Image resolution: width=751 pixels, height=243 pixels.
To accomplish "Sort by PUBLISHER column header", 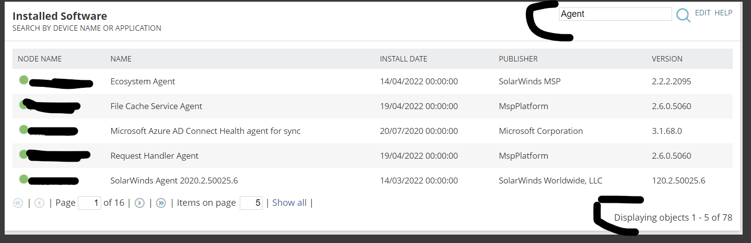I will [x=518, y=59].
